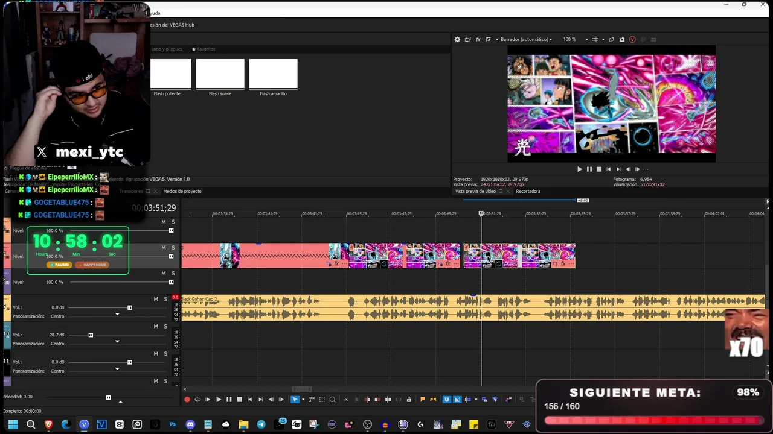The height and width of the screenshot is (434, 773).
Task: Go to start of timeline
Action: click(x=249, y=399)
